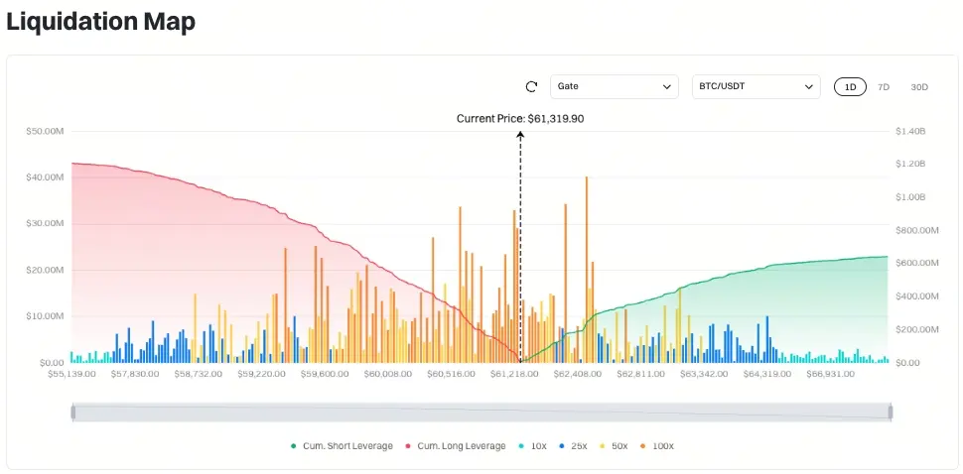Select the 1D timeframe tab
This screenshot has height=474, width=963.
tap(850, 87)
